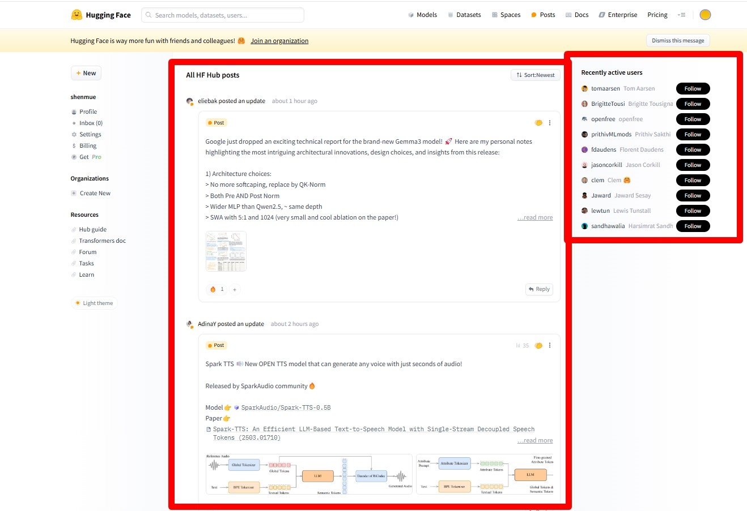Focus the search models input field
Image resolution: width=747 pixels, height=511 pixels.
tap(223, 15)
